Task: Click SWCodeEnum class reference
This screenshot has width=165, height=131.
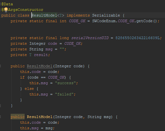Action: (x=104, y=21)
